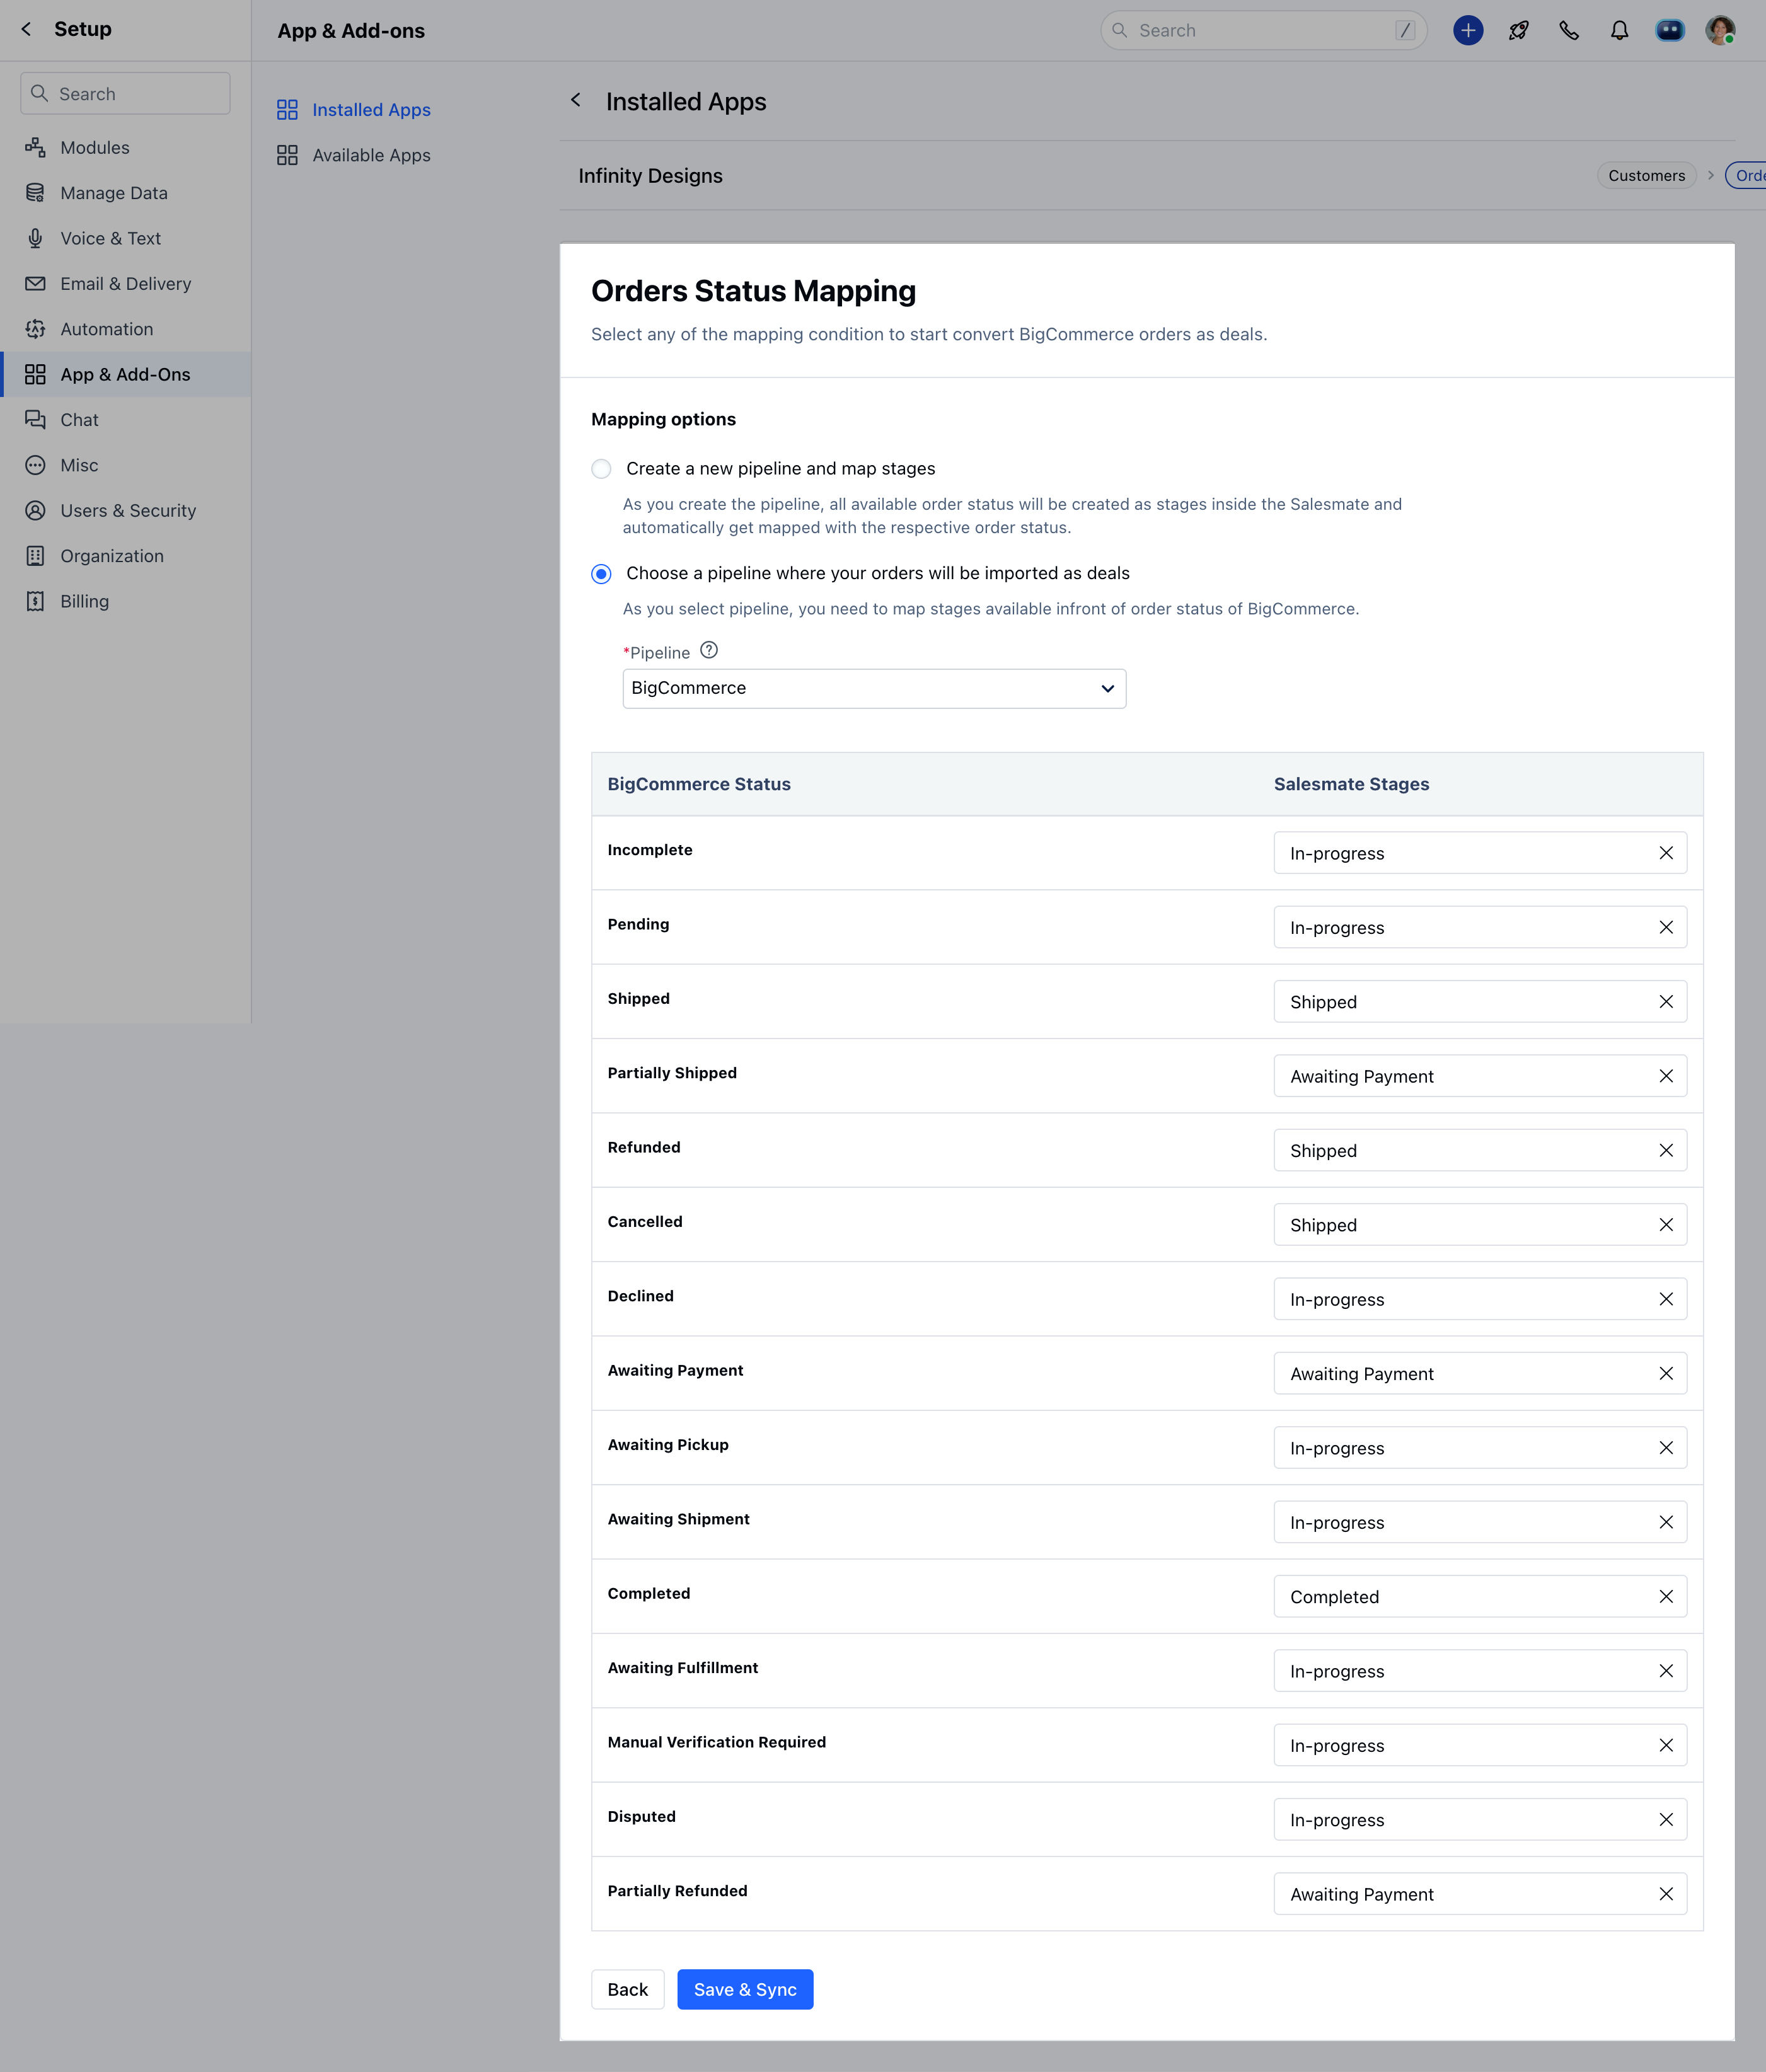Viewport: 1766px width, 2072px height.
Task: Open the phone dialer icon
Action: click(x=1569, y=30)
